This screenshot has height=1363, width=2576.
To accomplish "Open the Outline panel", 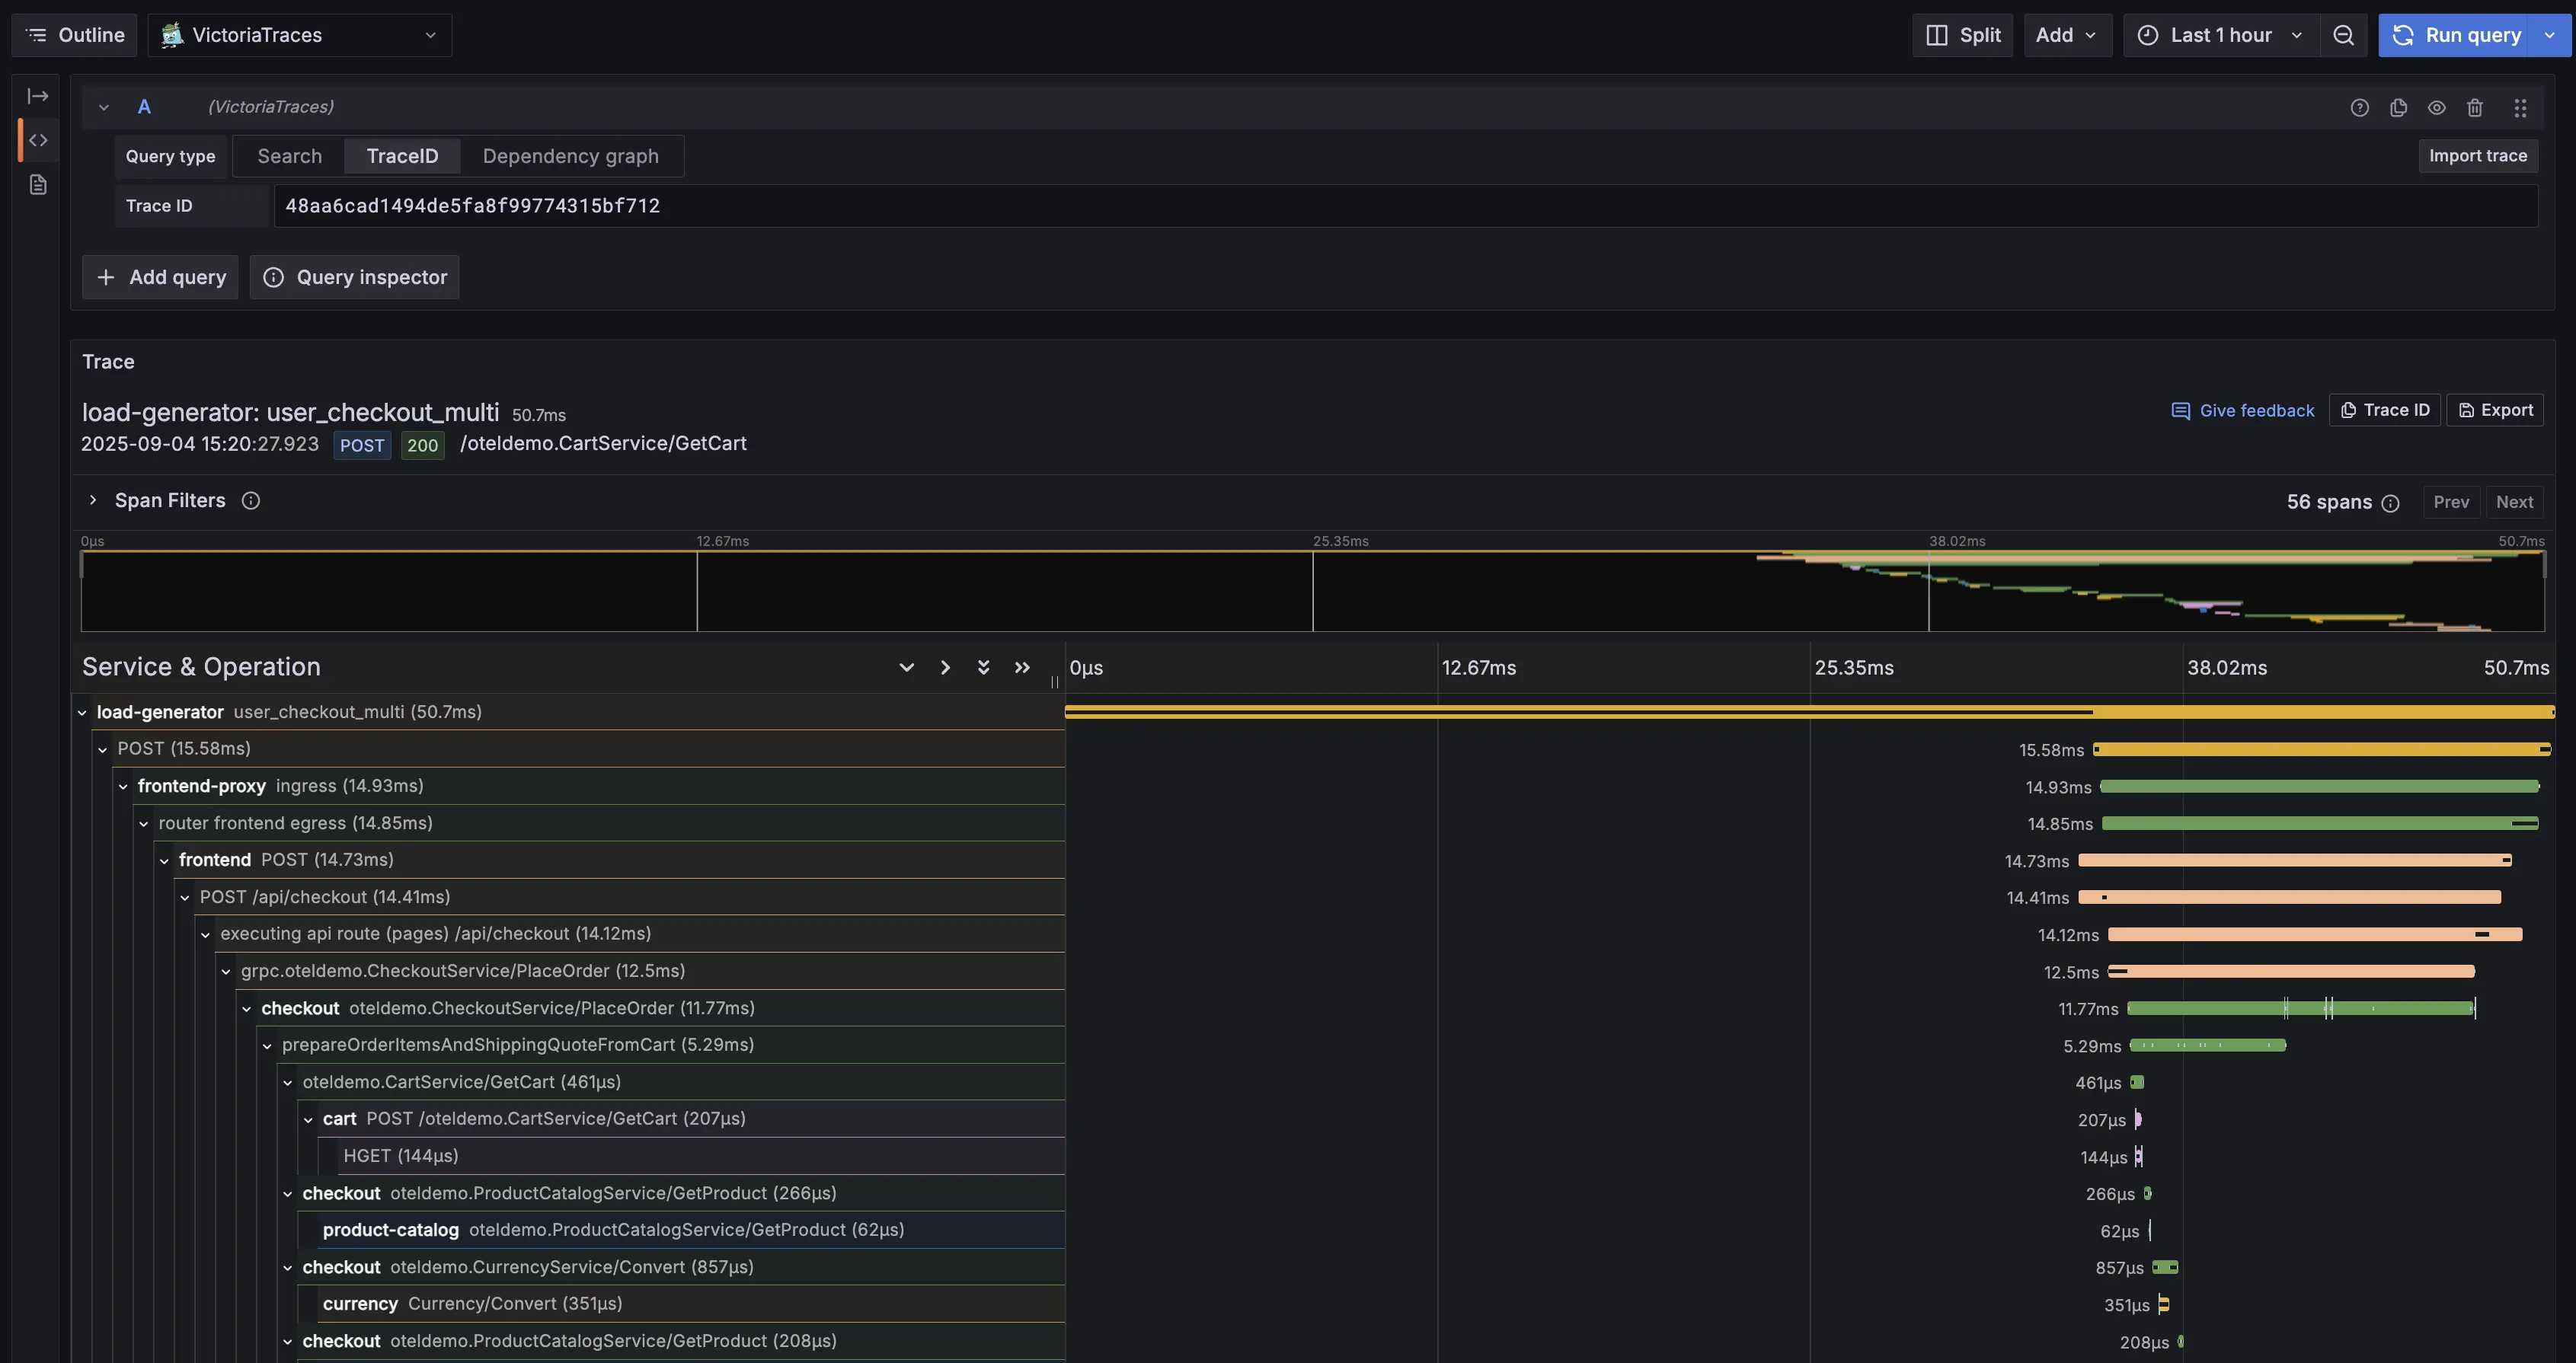I will tap(74, 35).
